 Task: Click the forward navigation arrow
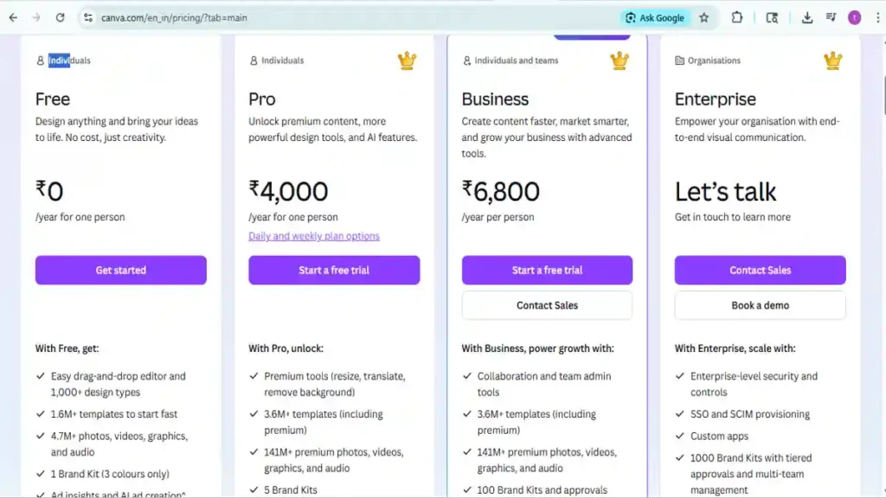[35, 16]
